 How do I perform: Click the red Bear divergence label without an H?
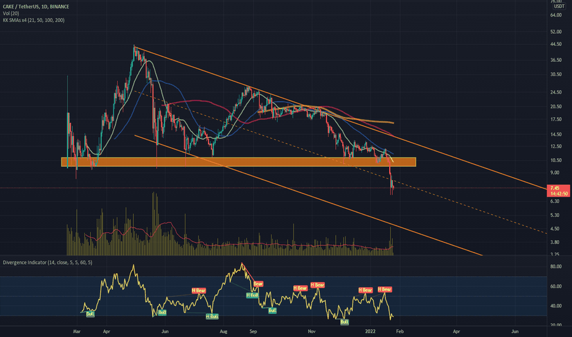[x=258, y=284]
